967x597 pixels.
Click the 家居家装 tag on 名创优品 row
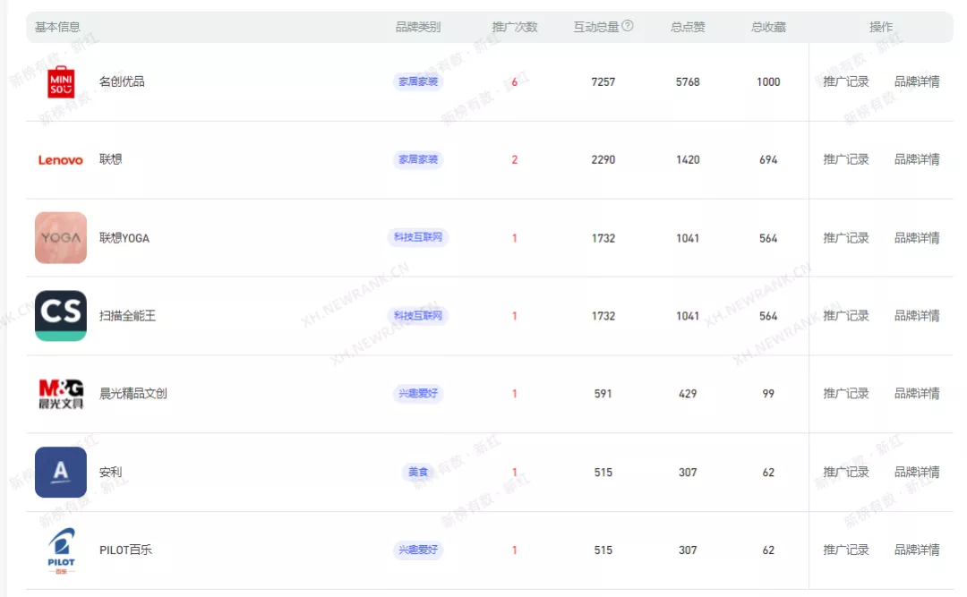(x=417, y=81)
